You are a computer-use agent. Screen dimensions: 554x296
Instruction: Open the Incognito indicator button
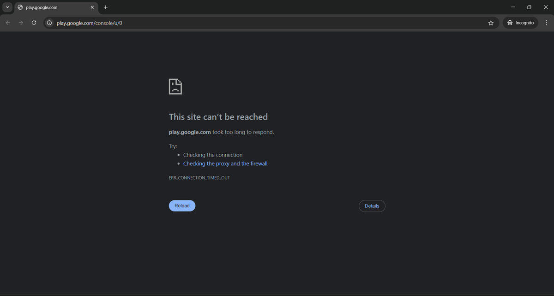click(x=520, y=23)
